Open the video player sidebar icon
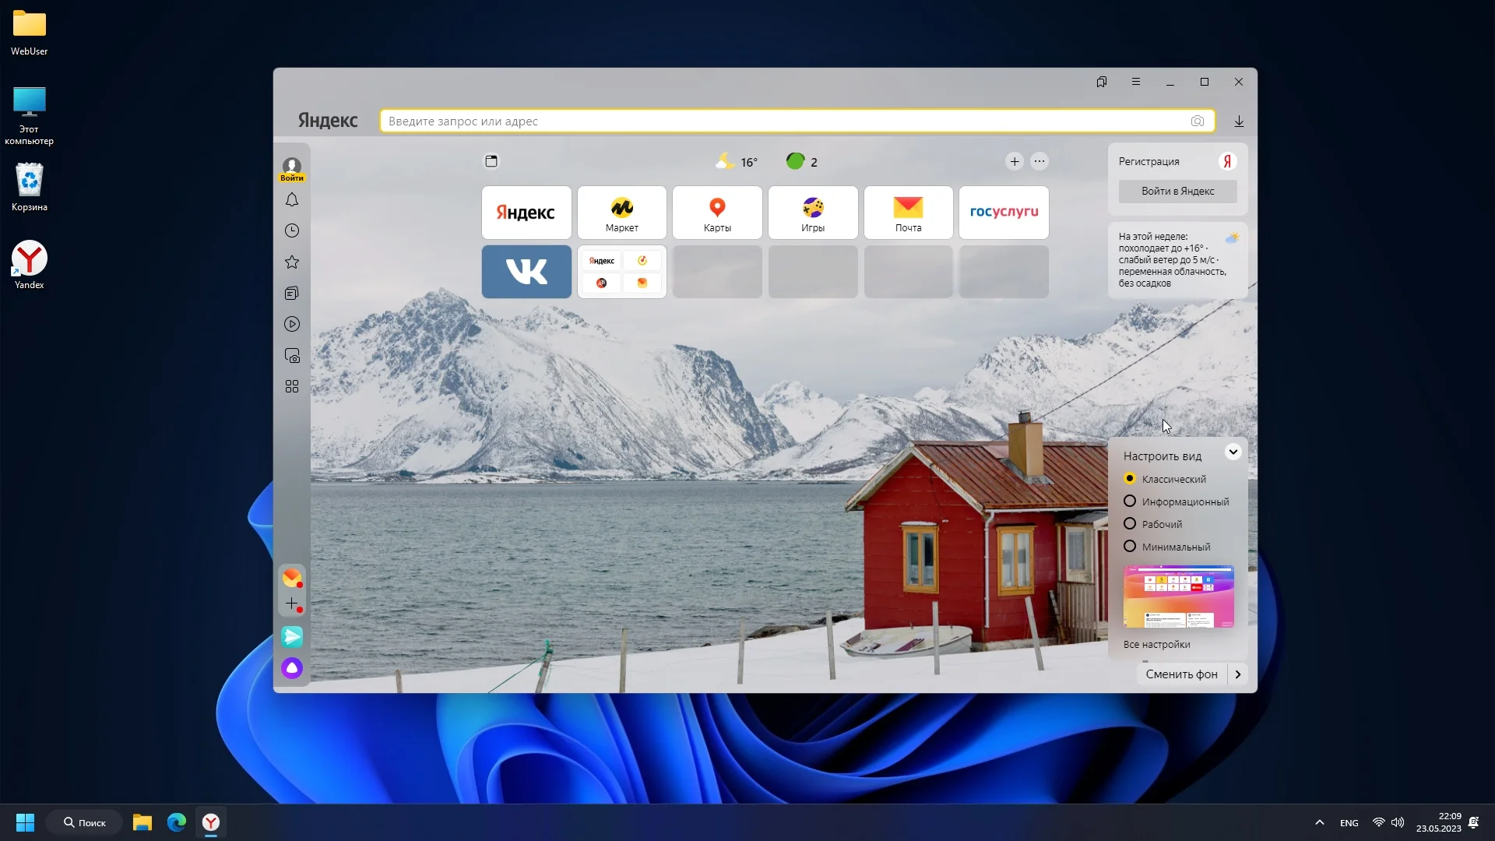 pyautogui.click(x=292, y=325)
